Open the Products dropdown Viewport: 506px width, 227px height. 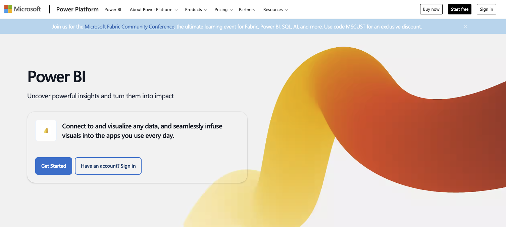[196, 9]
